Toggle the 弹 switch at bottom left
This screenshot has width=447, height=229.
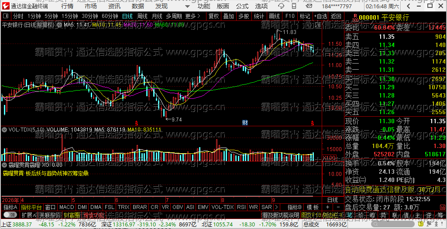pyautogui.click(x=10, y=215)
